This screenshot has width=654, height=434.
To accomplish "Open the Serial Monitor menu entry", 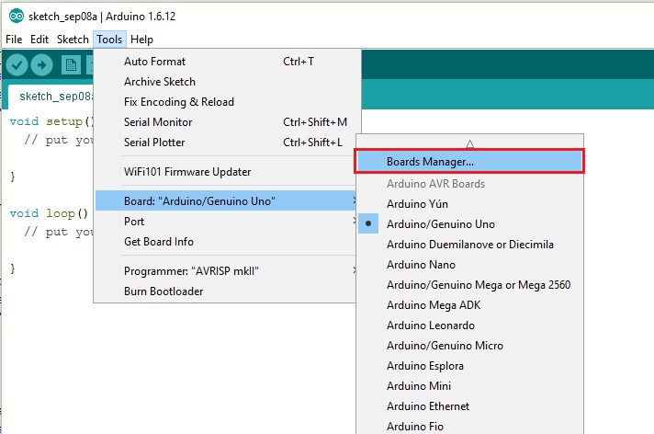I will [227, 122].
